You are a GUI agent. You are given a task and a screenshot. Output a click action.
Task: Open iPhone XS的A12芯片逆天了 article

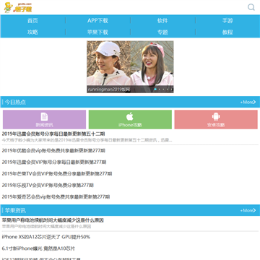point(46,237)
